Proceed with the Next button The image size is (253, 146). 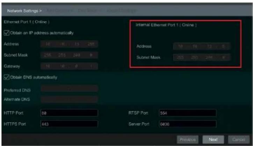213,140
